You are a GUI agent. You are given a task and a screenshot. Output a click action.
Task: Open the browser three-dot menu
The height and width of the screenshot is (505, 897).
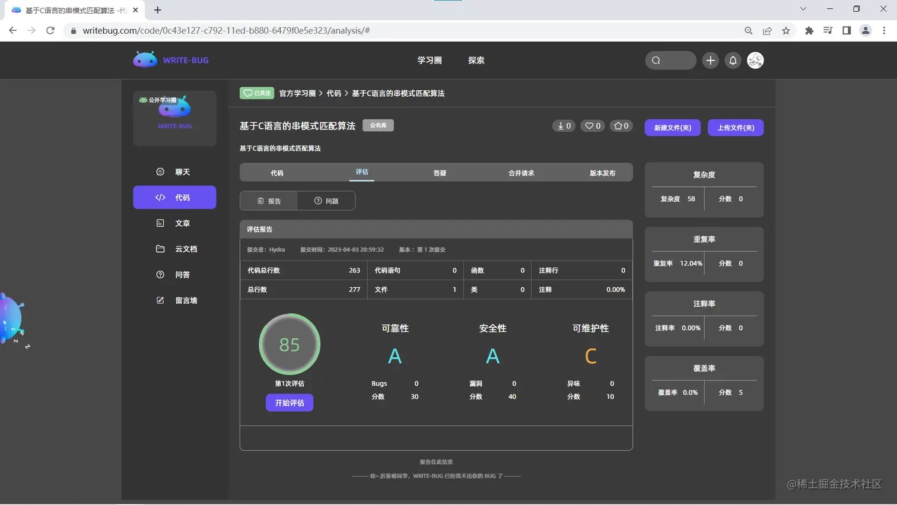884,29
